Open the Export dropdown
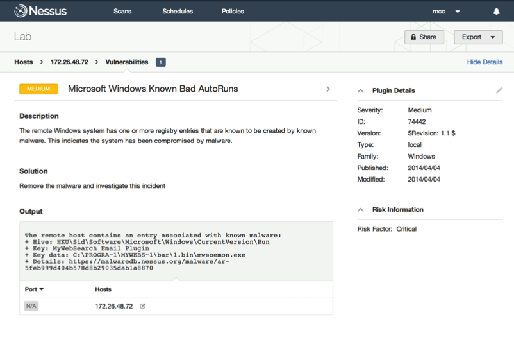This screenshot has width=514, height=344. (478, 37)
